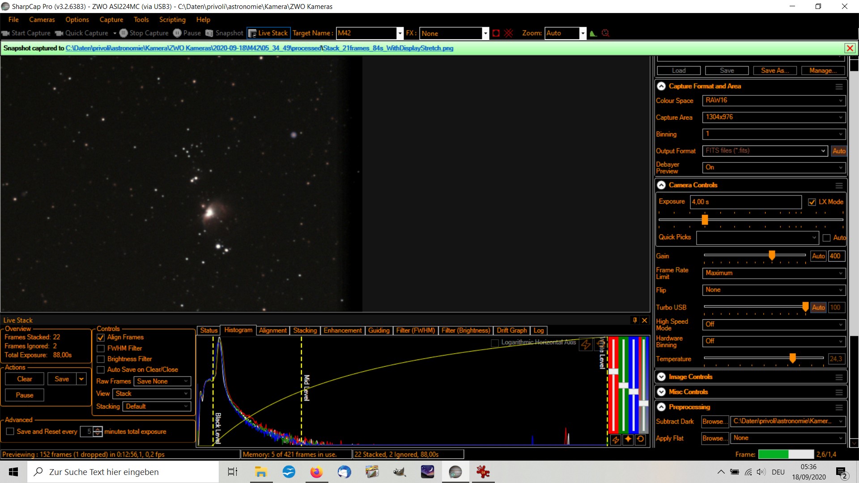Toggle the Live Stack toolbar button
This screenshot has height=483, width=859.
pos(268,33)
